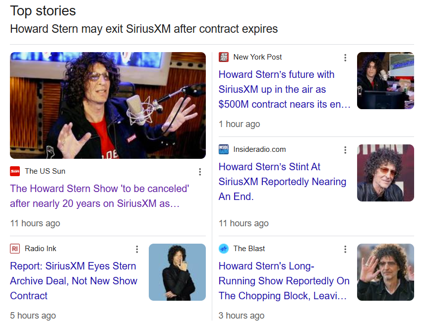The height and width of the screenshot is (330, 429).
Task: Open 'Long-Running Show Reportedly On The Chopping Block' link
Action: 284,281
